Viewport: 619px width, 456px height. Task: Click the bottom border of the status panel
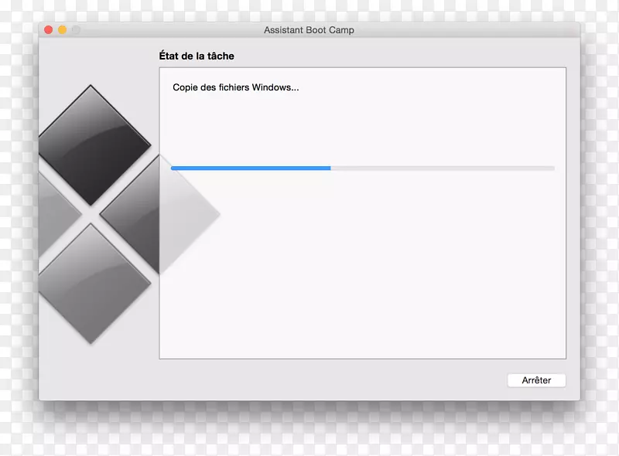pyautogui.click(x=364, y=359)
